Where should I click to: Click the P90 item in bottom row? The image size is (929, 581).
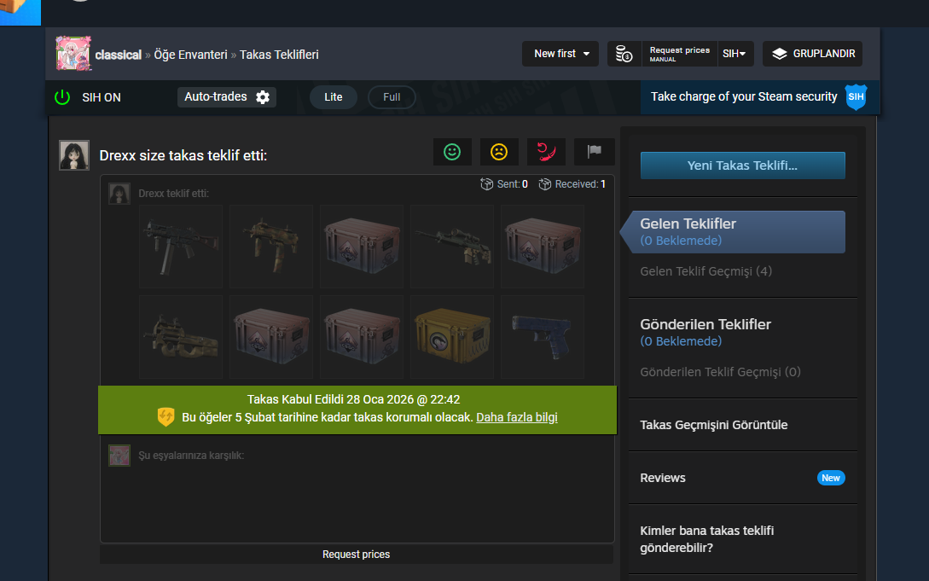[181, 337]
